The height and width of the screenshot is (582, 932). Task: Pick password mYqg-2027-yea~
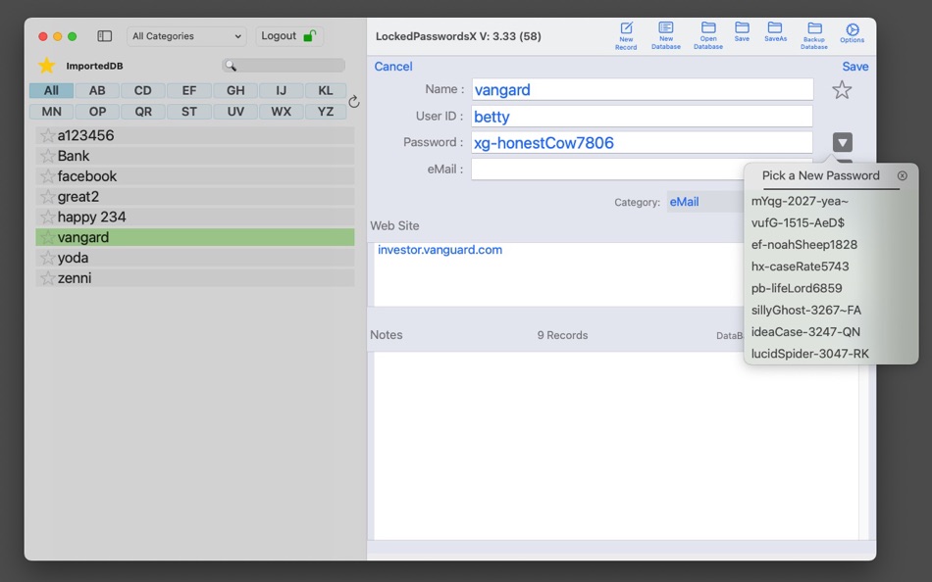tap(800, 201)
